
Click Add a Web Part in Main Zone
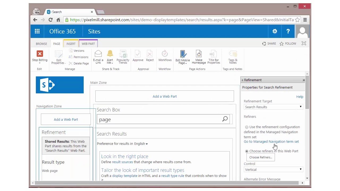coord(165,96)
